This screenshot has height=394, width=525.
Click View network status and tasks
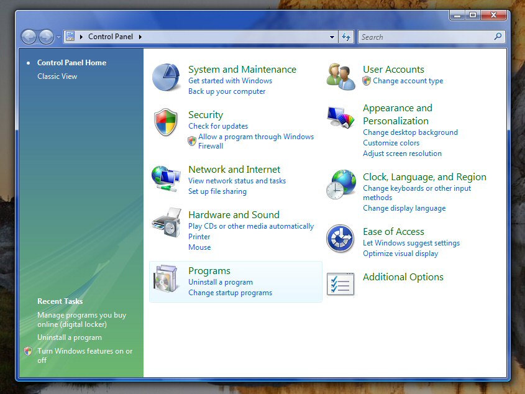(237, 181)
